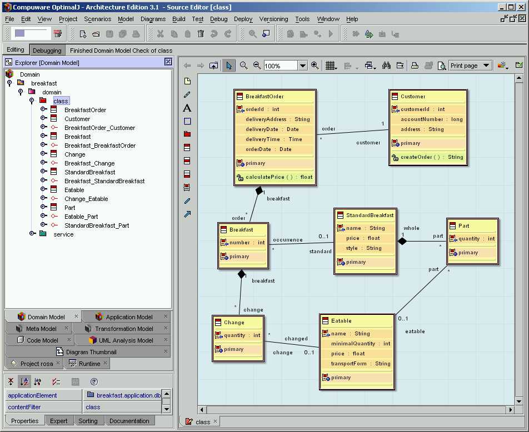Expand the BreakfastOrder tree node
Screen dimensions: 529x432
coord(43,109)
